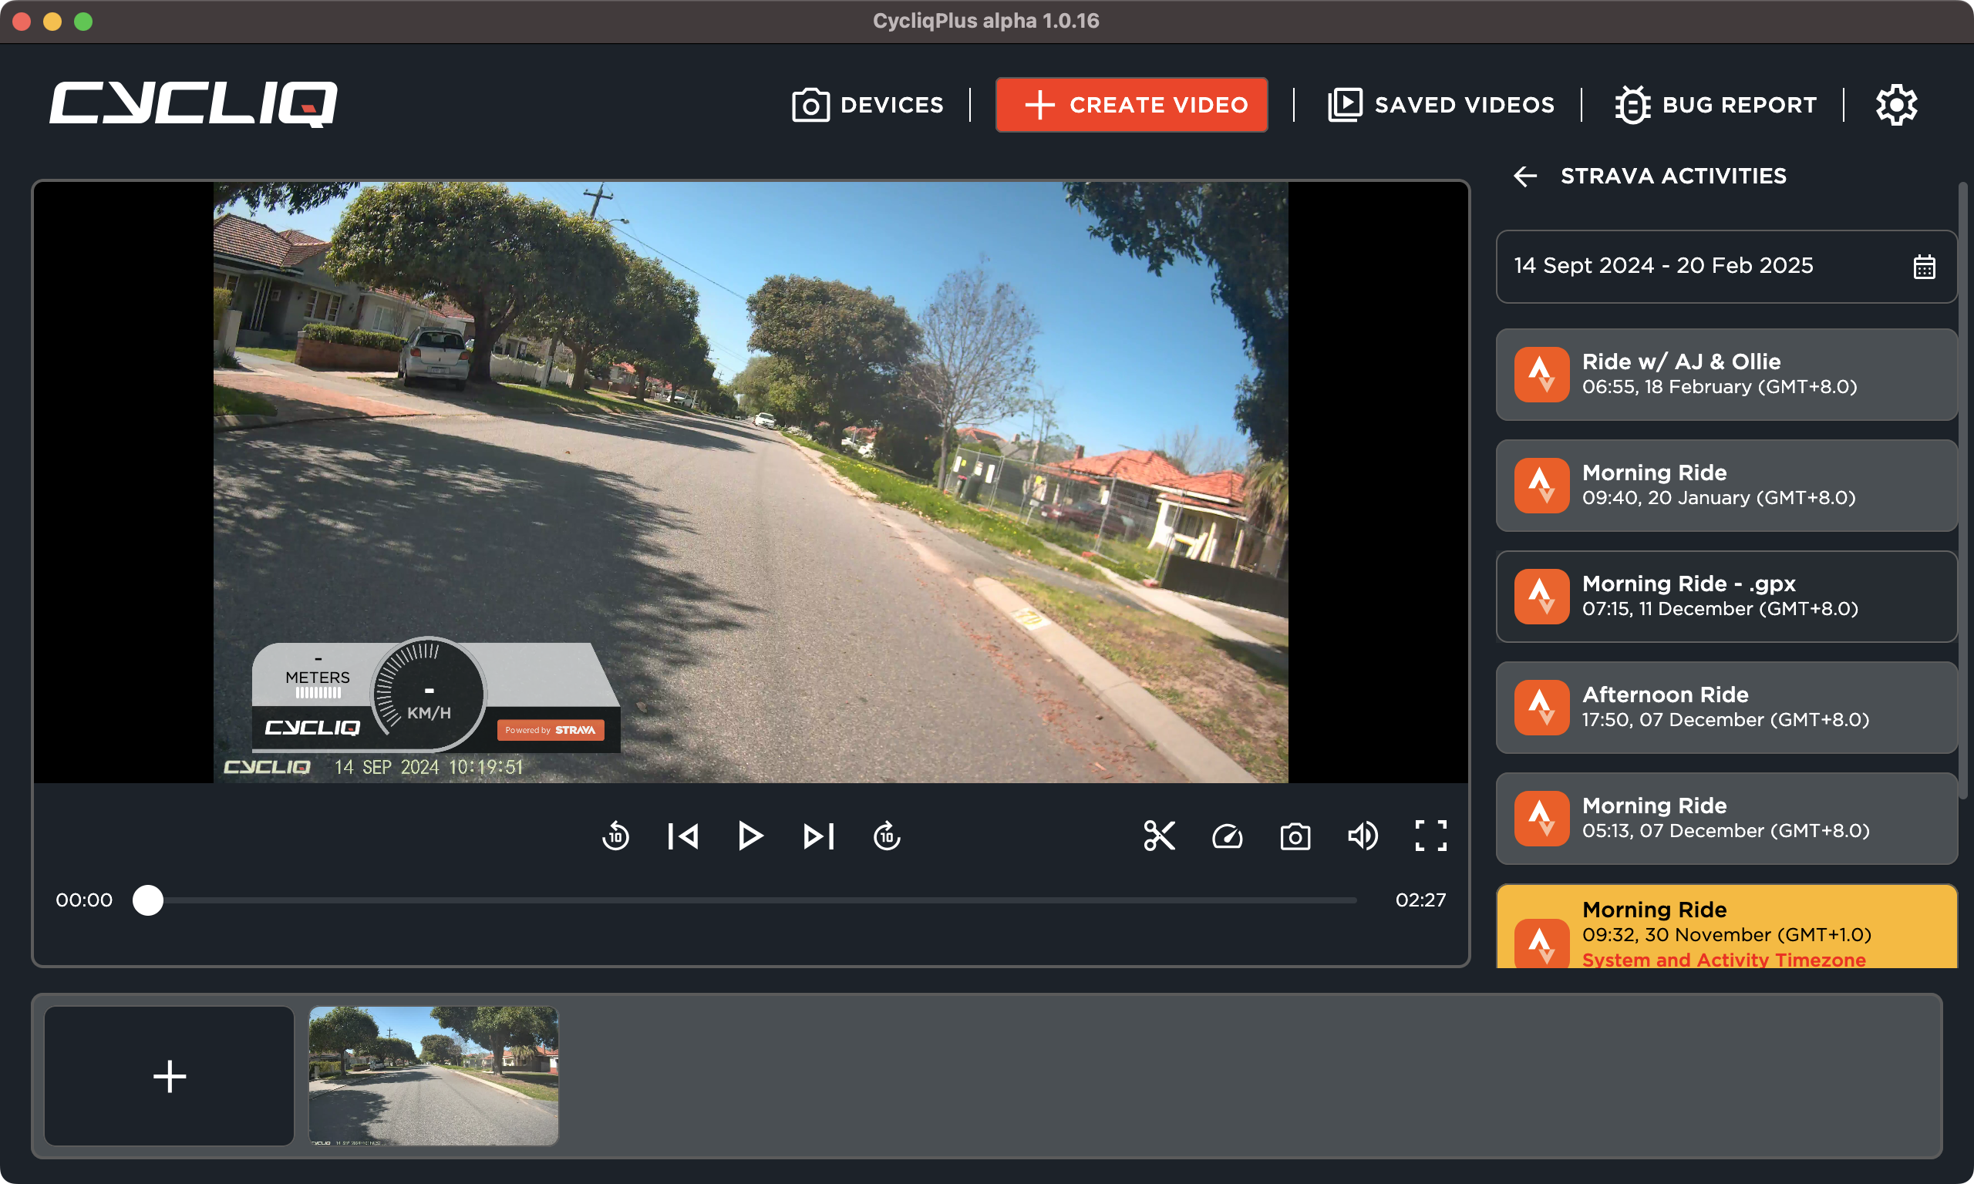The height and width of the screenshot is (1184, 1974).
Task: Select Morning Ride 20 January activity
Action: coord(1726,485)
